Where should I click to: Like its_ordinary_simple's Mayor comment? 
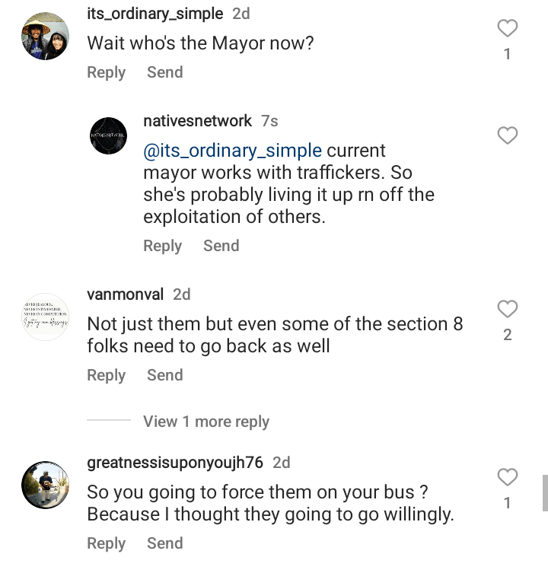tap(507, 29)
